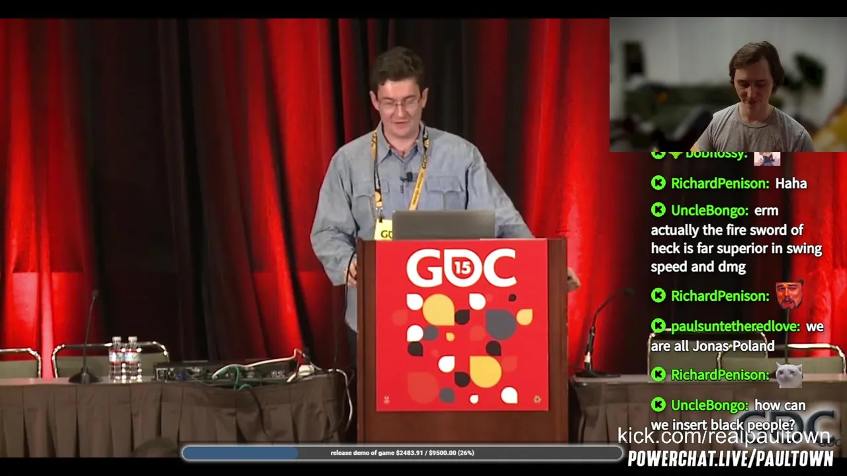
Task: Open the paulsuntetheredlove username in chat
Action: click(x=736, y=327)
